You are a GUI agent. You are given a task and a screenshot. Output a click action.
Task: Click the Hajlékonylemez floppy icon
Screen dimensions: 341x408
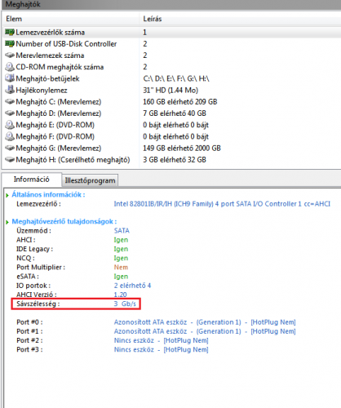[10, 90]
